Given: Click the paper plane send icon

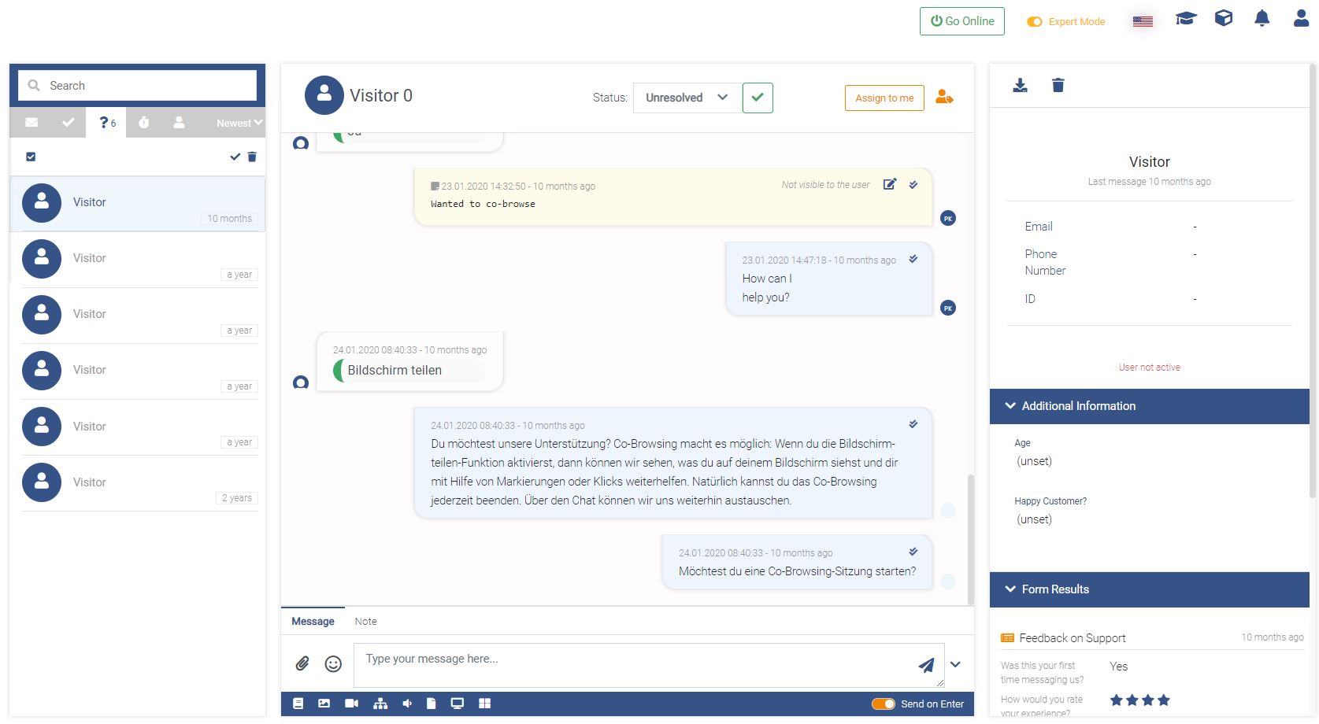Looking at the screenshot, I should 927,666.
